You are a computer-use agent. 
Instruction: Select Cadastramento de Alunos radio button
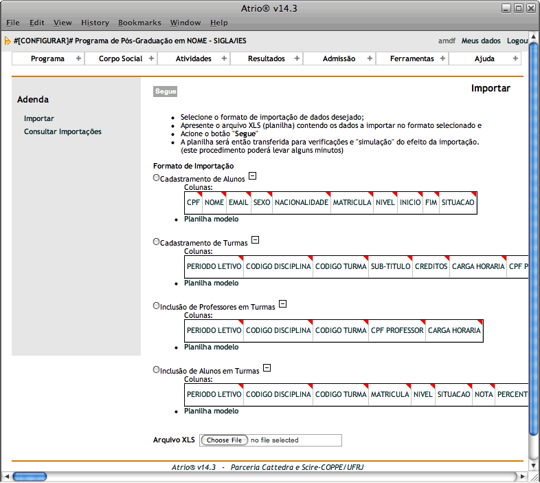[x=156, y=178]
